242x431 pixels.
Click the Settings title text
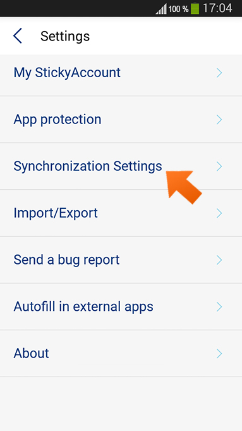(65, 36)
